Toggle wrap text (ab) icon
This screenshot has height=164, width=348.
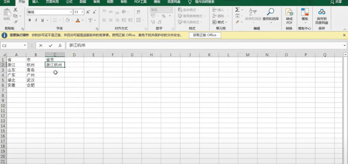coord(139,12)
